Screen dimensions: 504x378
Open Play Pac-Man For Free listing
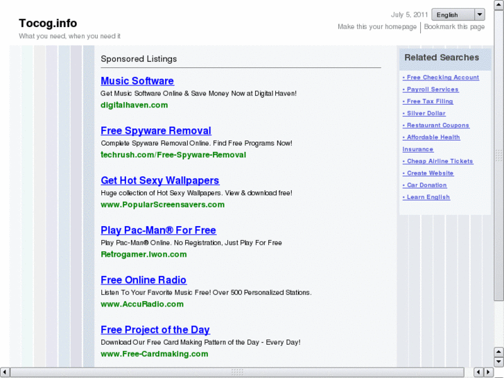158,230
